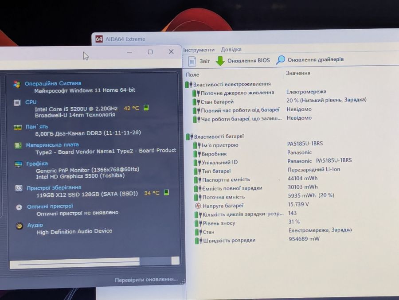Screen dimensions: 399x300
Task: Click the drive icon beside Пристрої зберігання
Action: 19,188
